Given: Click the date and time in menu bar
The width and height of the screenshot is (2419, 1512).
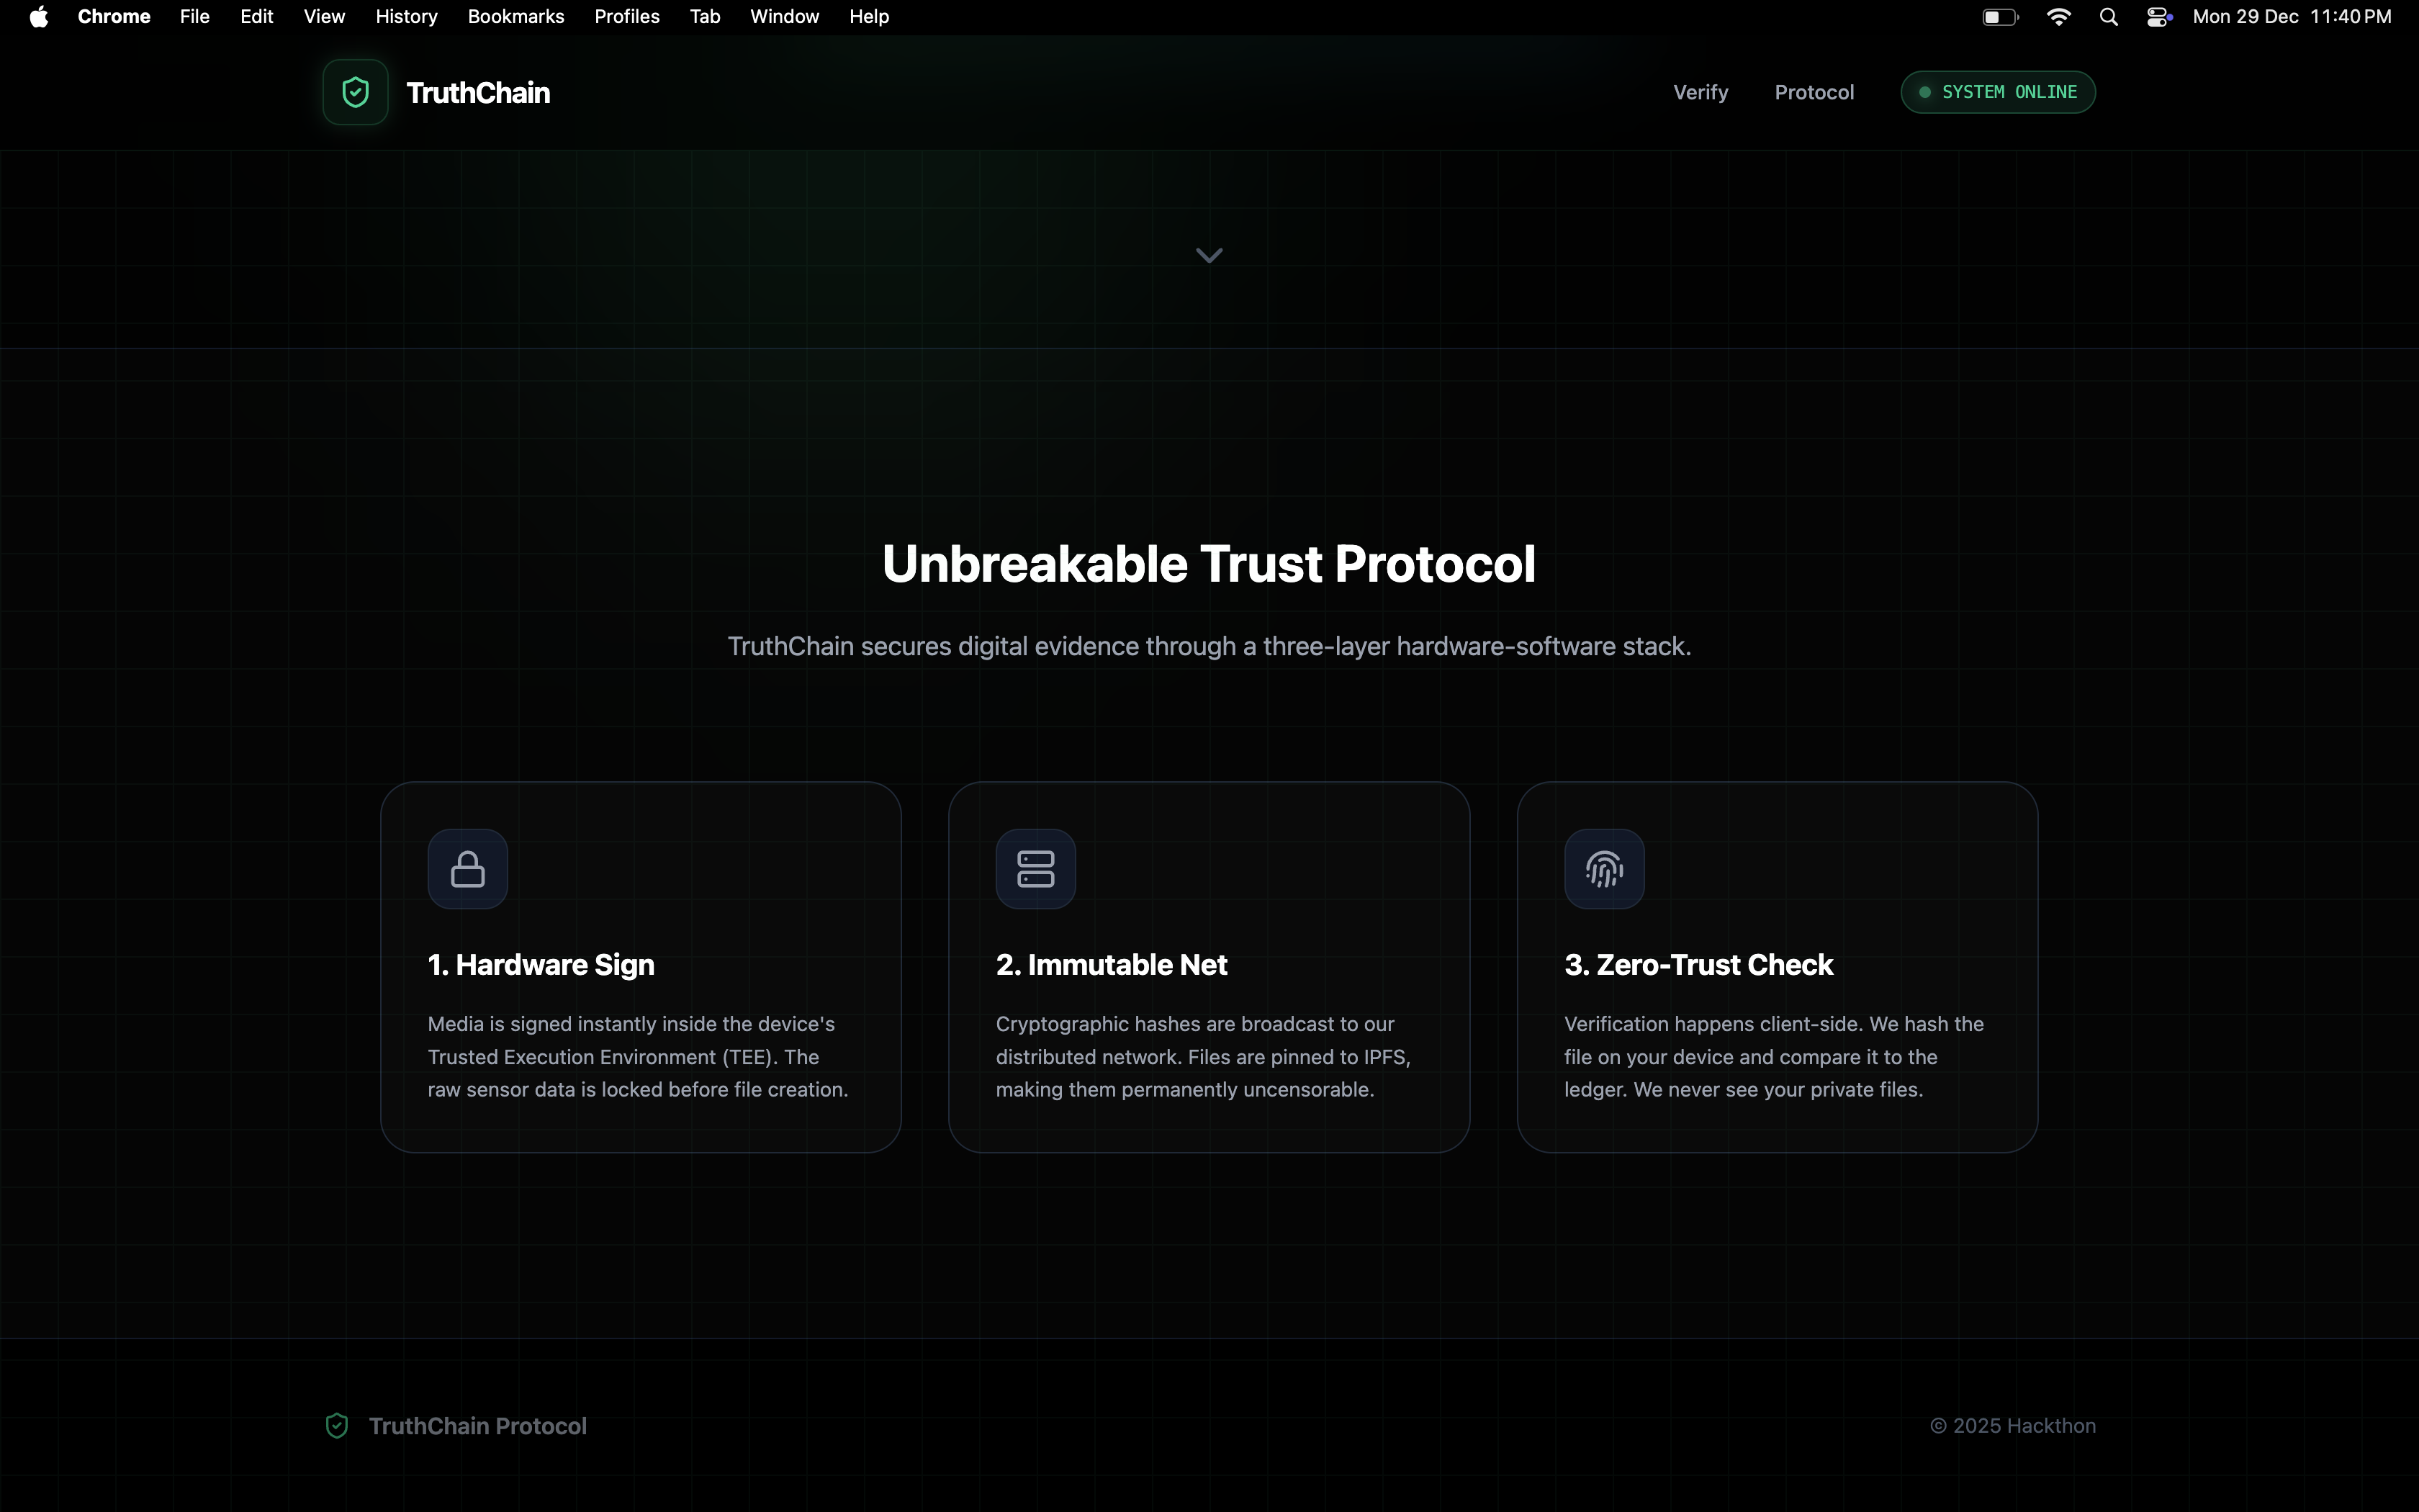Looking at the screenshot, I should [2291, 17].
